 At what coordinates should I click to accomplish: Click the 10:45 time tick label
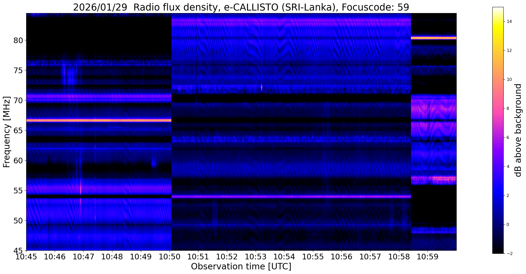(x=26, y=257)
